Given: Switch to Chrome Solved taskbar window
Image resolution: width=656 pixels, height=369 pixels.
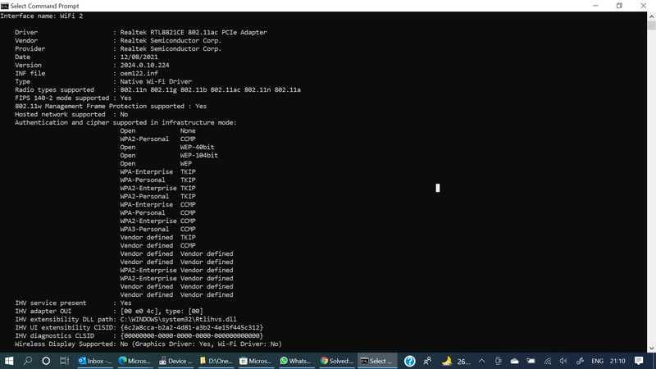Looking at the screenshot, I should click(337, 361).
